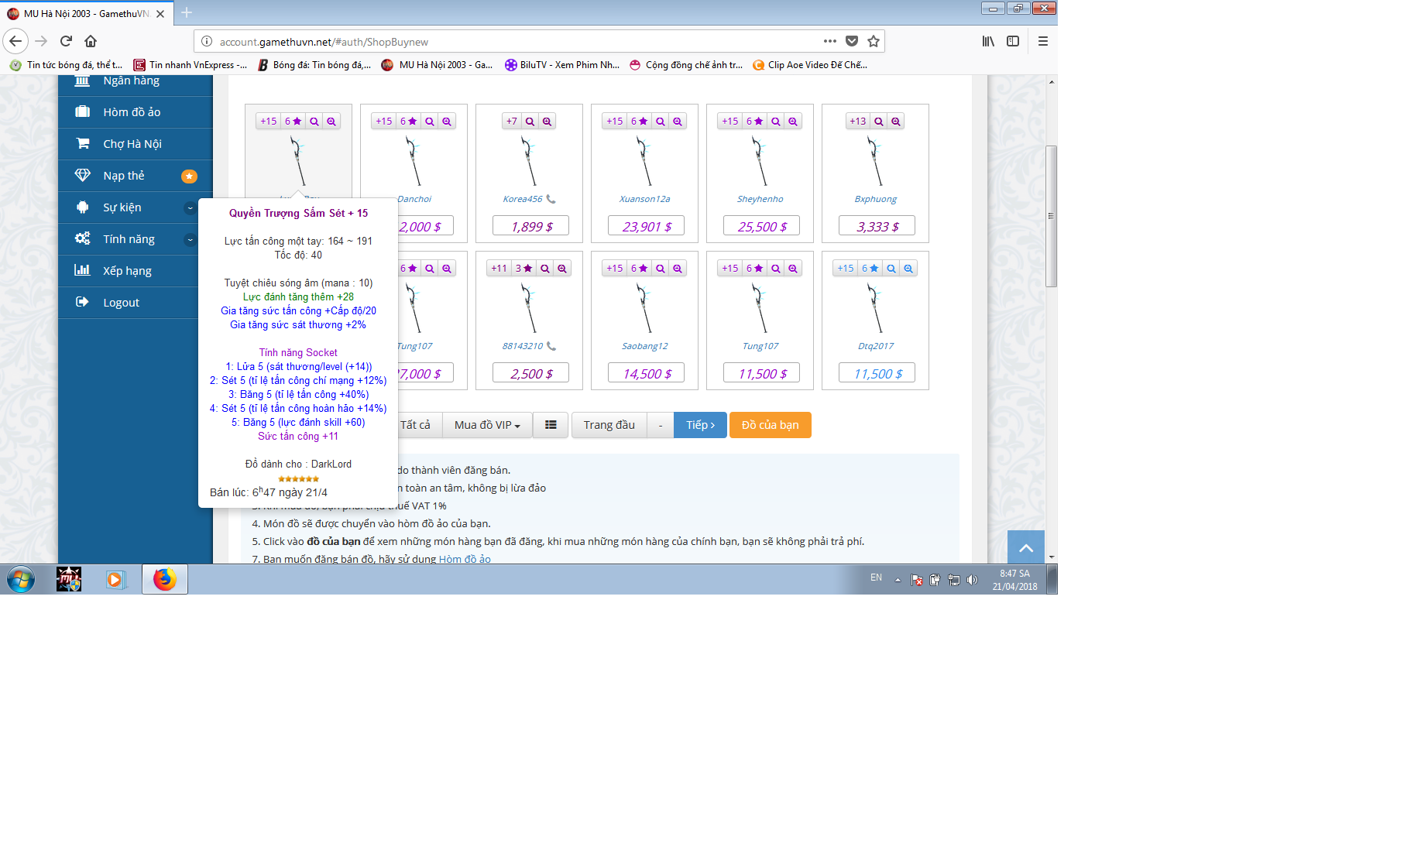Click the staff thumbnail of Sheyhenho item
This screenshot has height=850, width=1428.
pos(760,161)
